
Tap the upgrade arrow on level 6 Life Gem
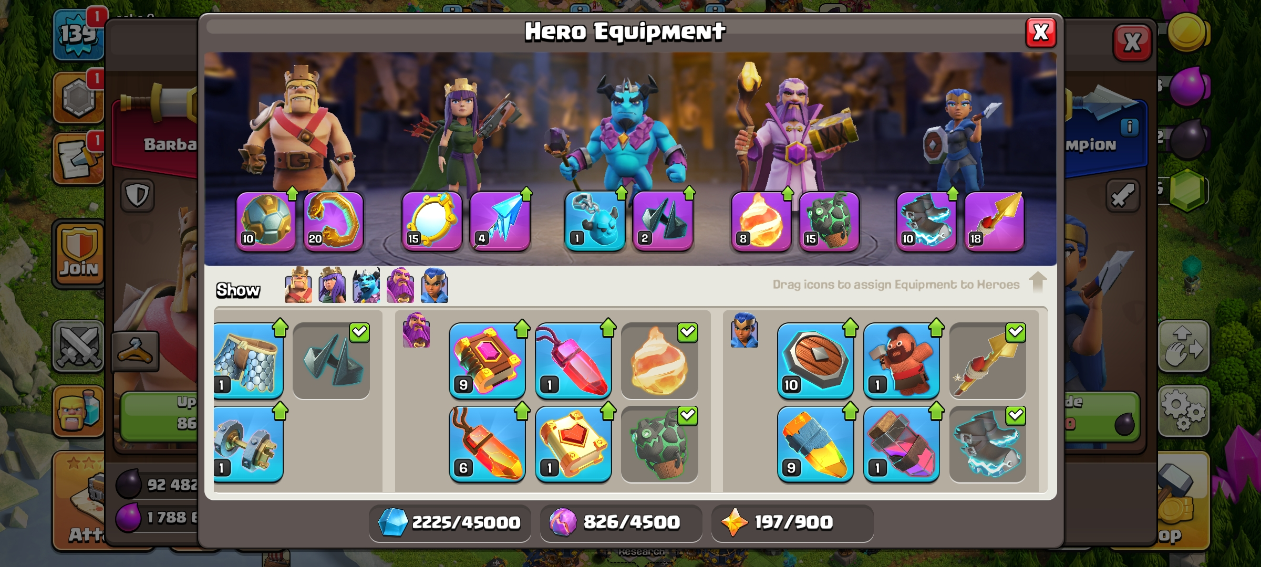click(x=522, y=411)
